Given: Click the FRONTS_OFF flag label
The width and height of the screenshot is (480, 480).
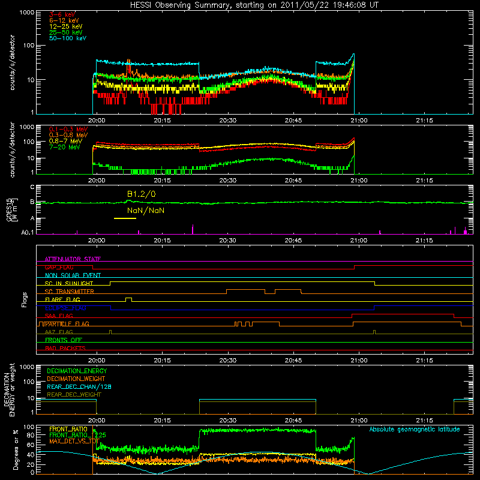Looking at the screenshot, I should (x=64, y=340).
